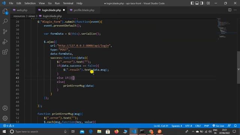The height and width of the screenshot is (135, 240).
Task: Click the feedback icon in the status bar
Action: point(229,126)
